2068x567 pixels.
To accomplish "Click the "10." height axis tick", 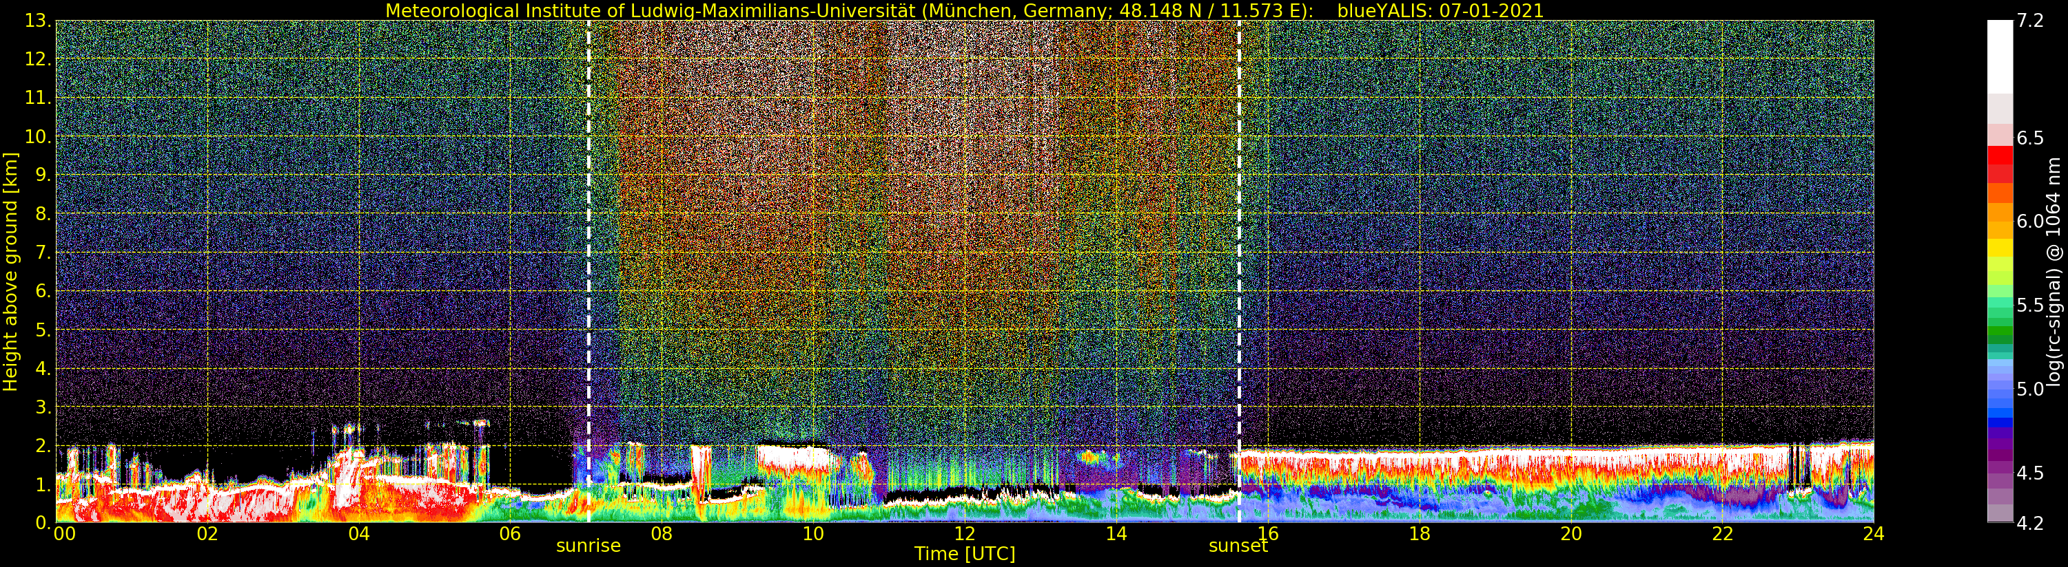I will pyautogui.click(x=40, y=136).
